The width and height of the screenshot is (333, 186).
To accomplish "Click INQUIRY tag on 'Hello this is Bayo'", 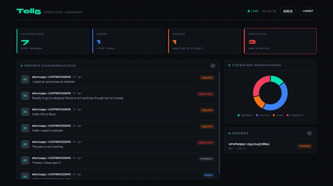I will tap(207, 110).
